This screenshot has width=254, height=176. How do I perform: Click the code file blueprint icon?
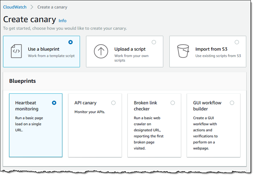(17, 51)
